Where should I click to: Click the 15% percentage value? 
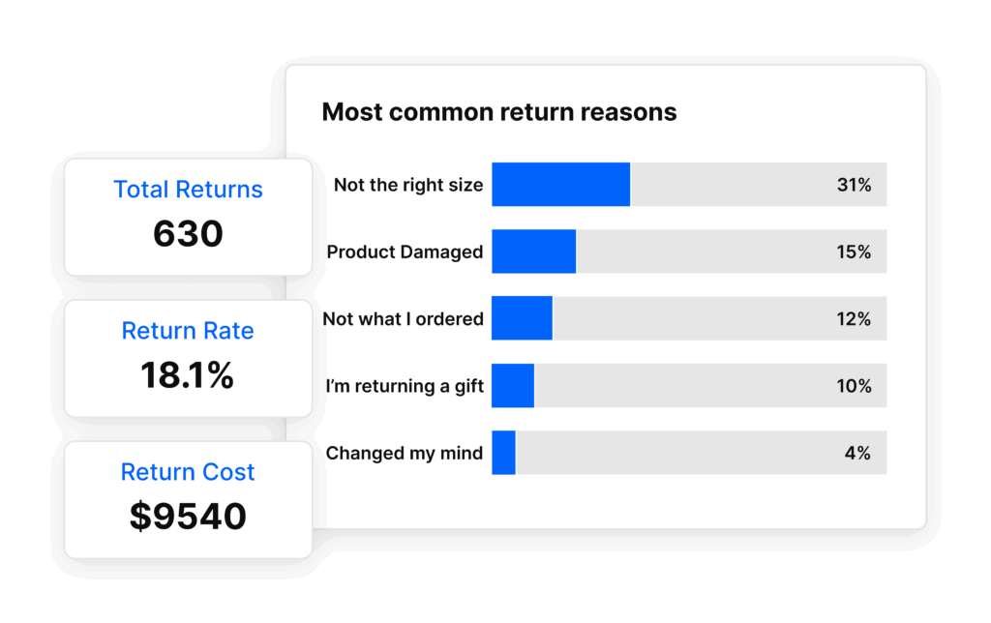coord(854,252)
